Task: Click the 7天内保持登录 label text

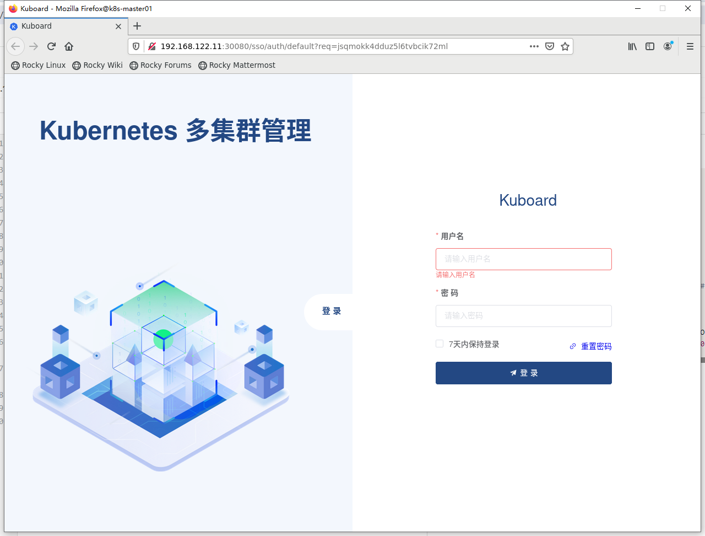Action: 474,344
